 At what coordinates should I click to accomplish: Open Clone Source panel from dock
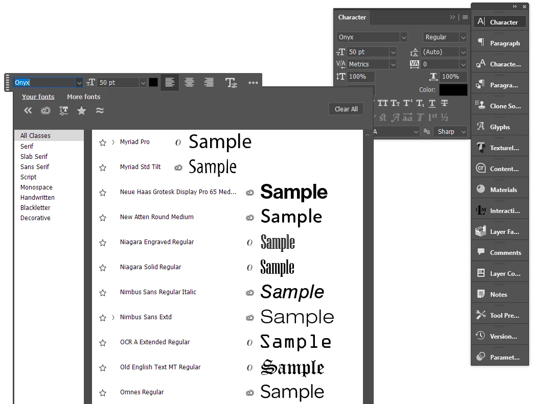click(x=500, y=106)
